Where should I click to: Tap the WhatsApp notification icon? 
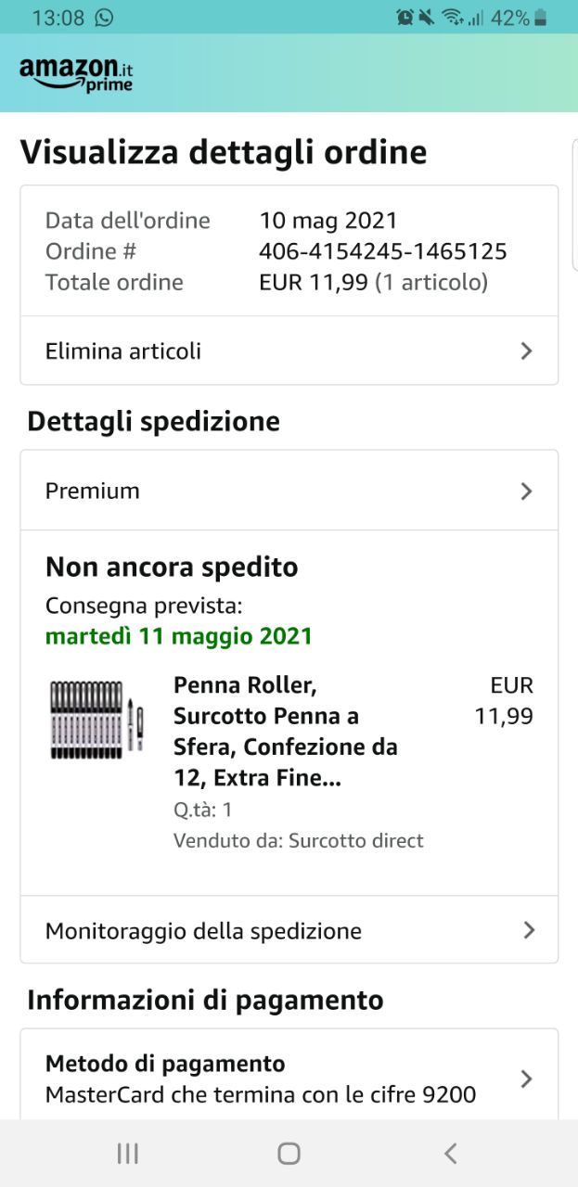coord(104,18)
